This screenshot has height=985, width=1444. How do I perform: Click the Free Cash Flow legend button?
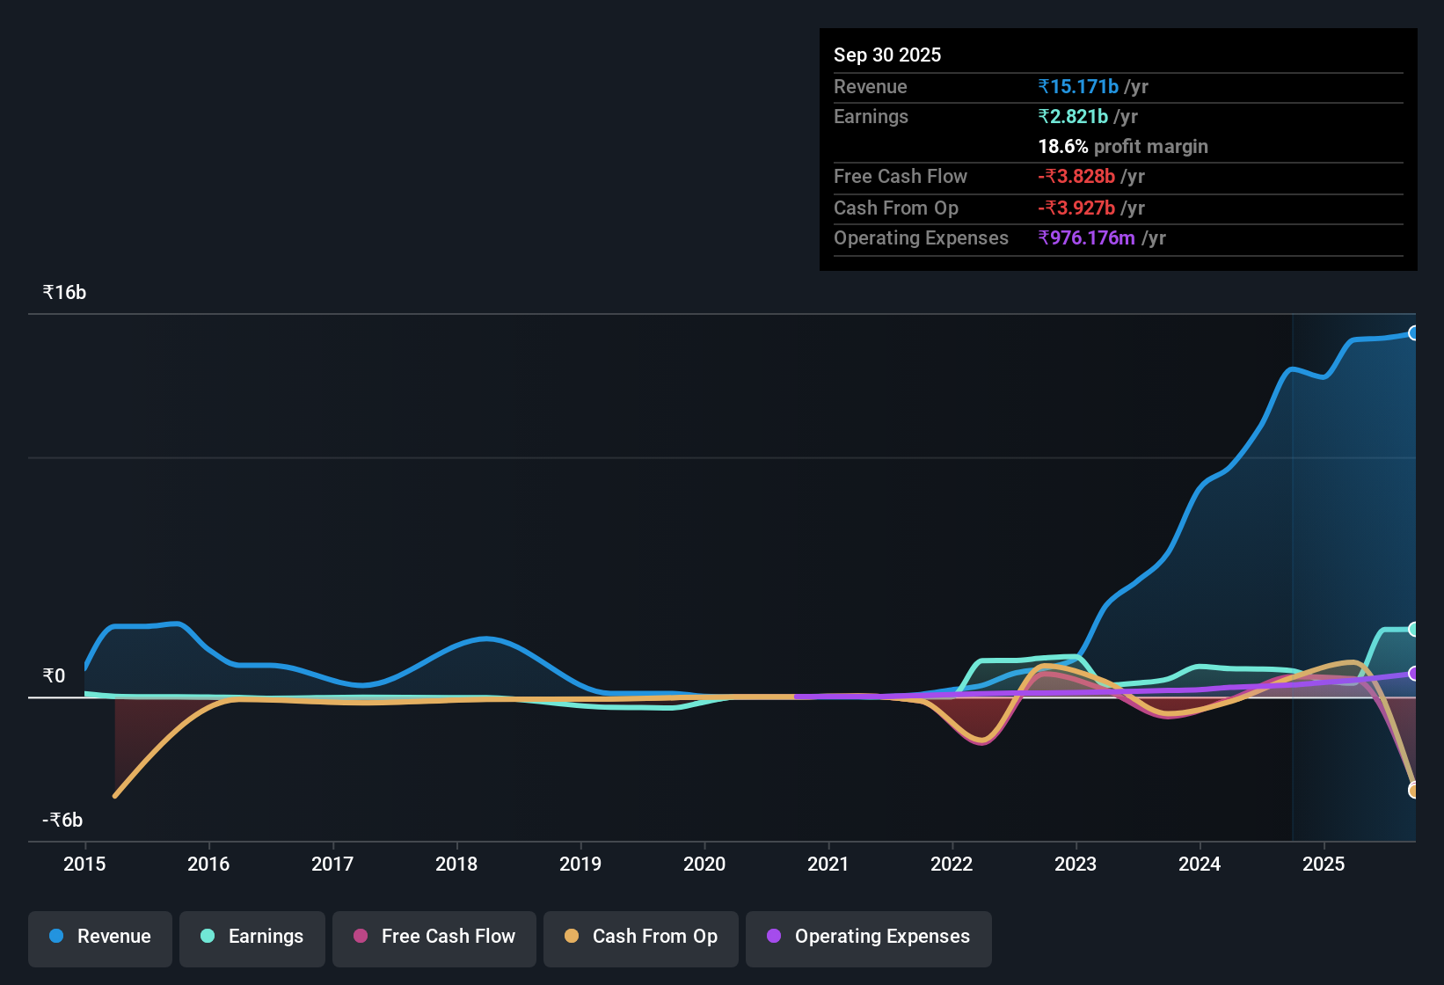tap(434, 937)
